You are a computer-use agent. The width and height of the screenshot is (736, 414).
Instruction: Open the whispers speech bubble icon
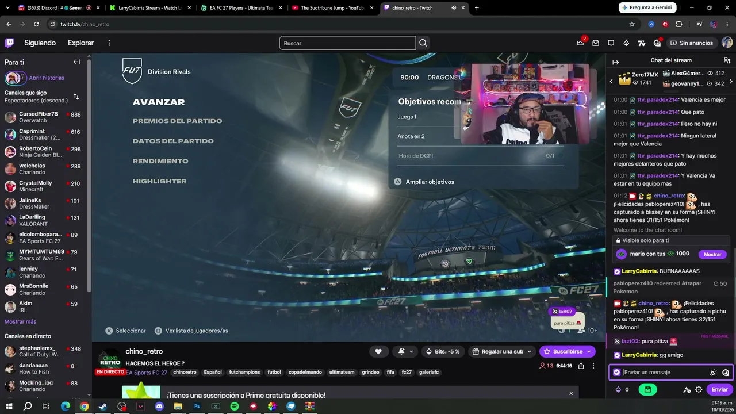point(611,43)
